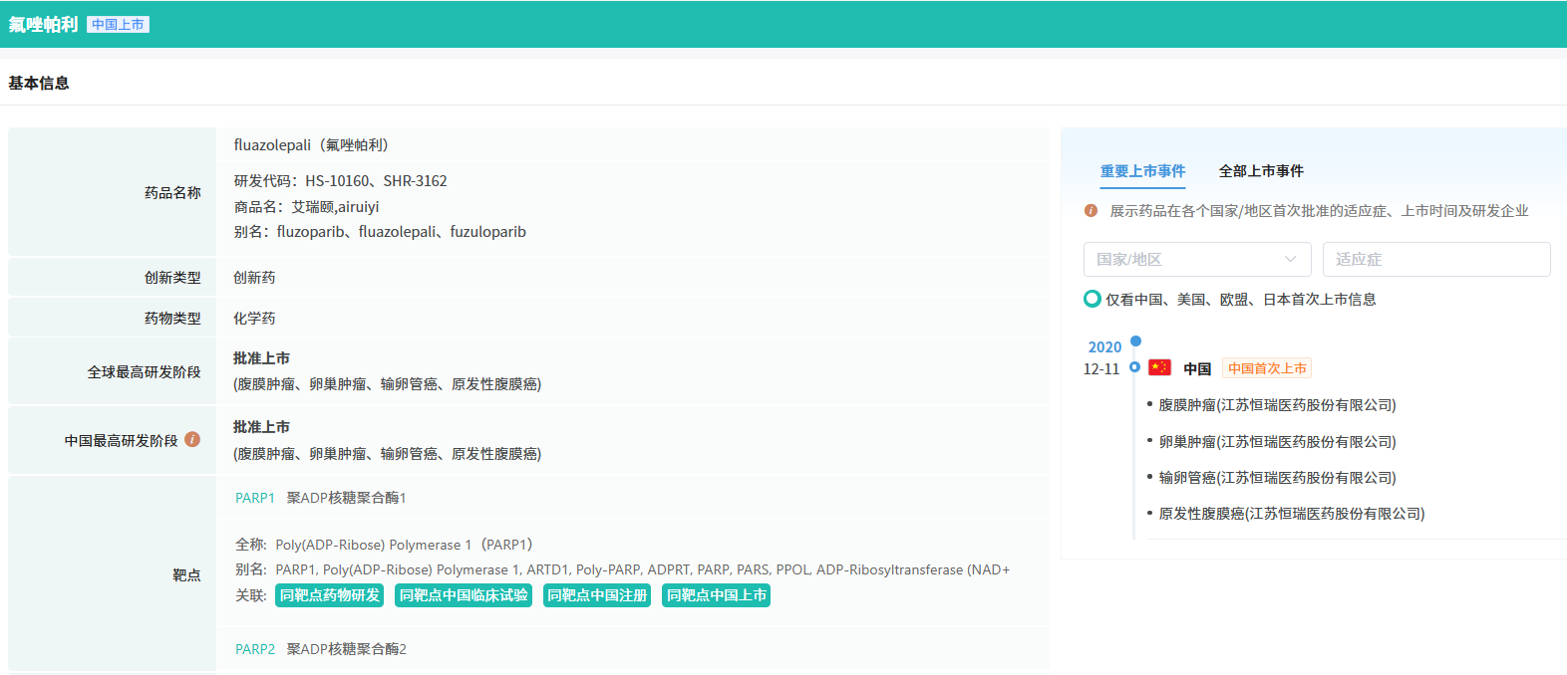Click the 2020 timeline top marker dot

(1135, 341)
